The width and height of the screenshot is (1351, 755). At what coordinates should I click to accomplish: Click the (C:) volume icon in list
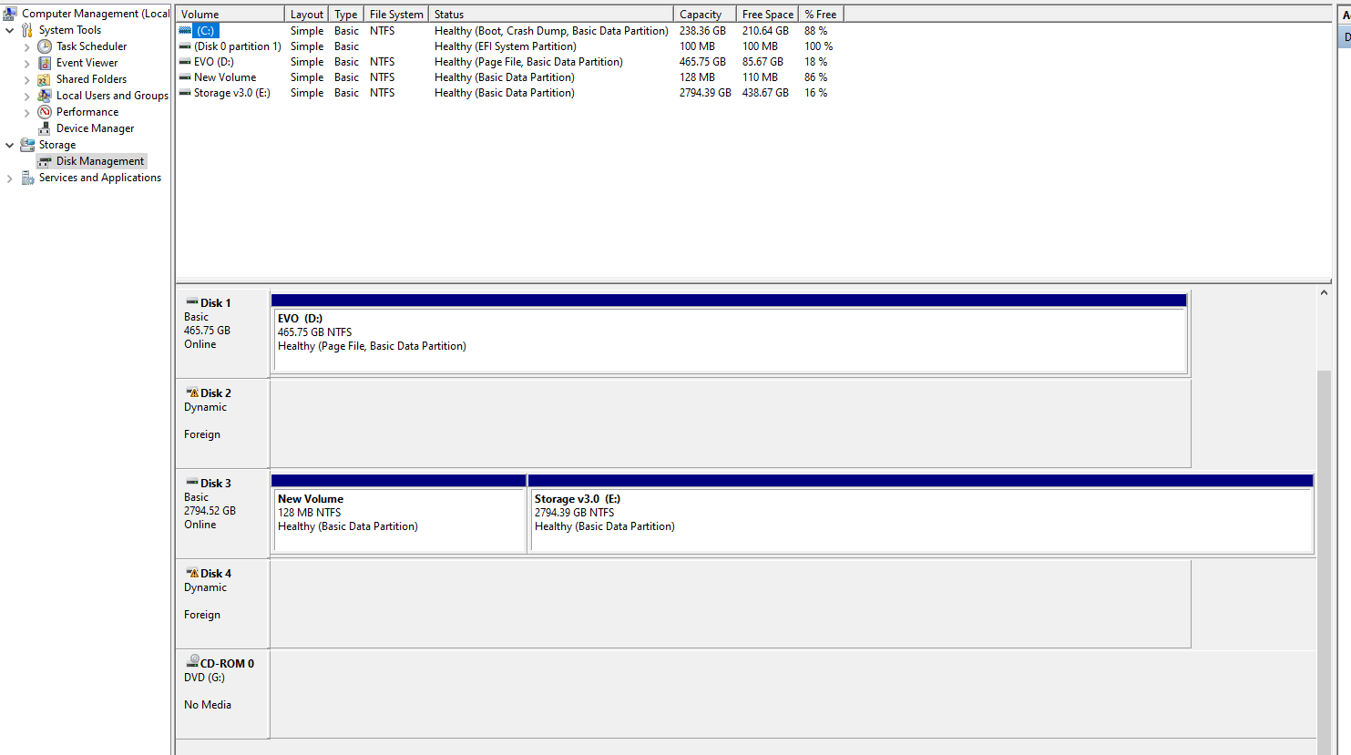(x=185, y=31)
